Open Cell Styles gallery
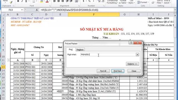Screen dimensions: 178x100 (132, 2)
